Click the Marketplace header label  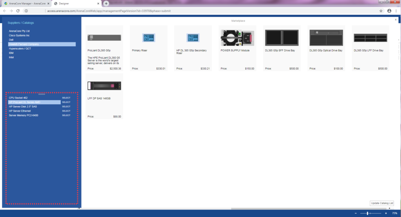pos(238,21)
